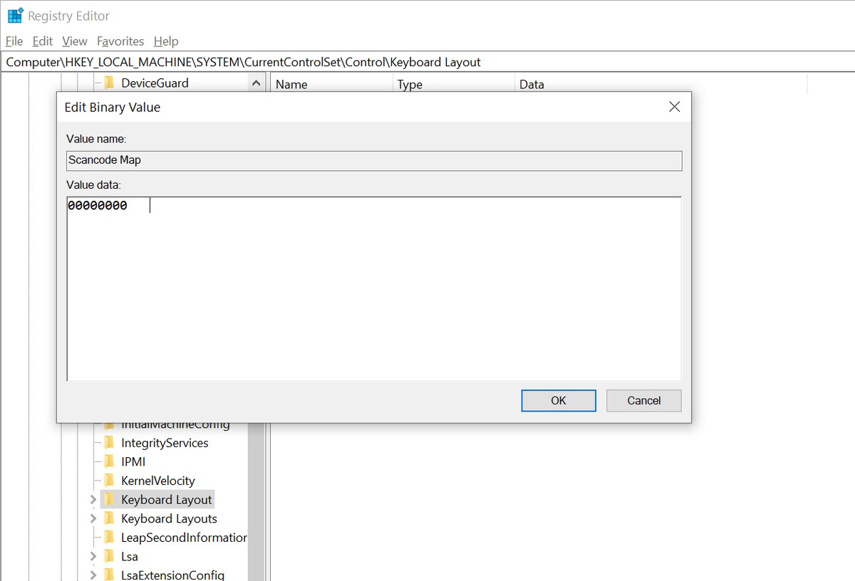Image resolution: width=855 pixels, height=581 pixels.
Task: Expand the Keyboard Layouts key
Action: pos(93,518)
